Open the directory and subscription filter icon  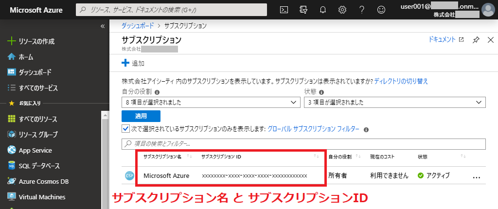[x=303, y=10]
